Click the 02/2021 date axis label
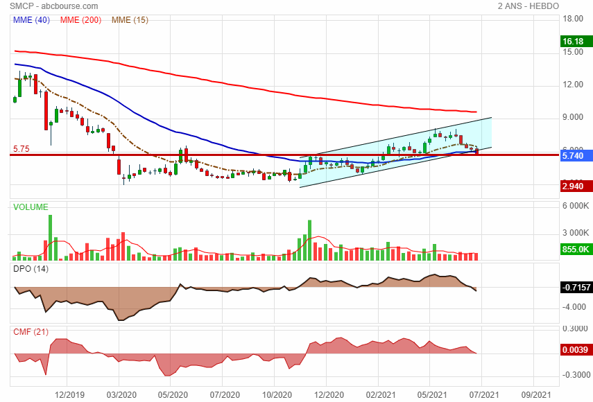 click(x=381, y=395)
